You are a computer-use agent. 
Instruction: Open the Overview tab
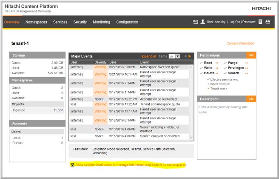pyautogui.click(x=12, y=22)
